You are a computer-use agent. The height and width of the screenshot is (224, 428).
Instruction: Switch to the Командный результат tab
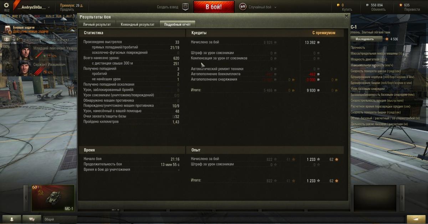(x=137, y=24)
